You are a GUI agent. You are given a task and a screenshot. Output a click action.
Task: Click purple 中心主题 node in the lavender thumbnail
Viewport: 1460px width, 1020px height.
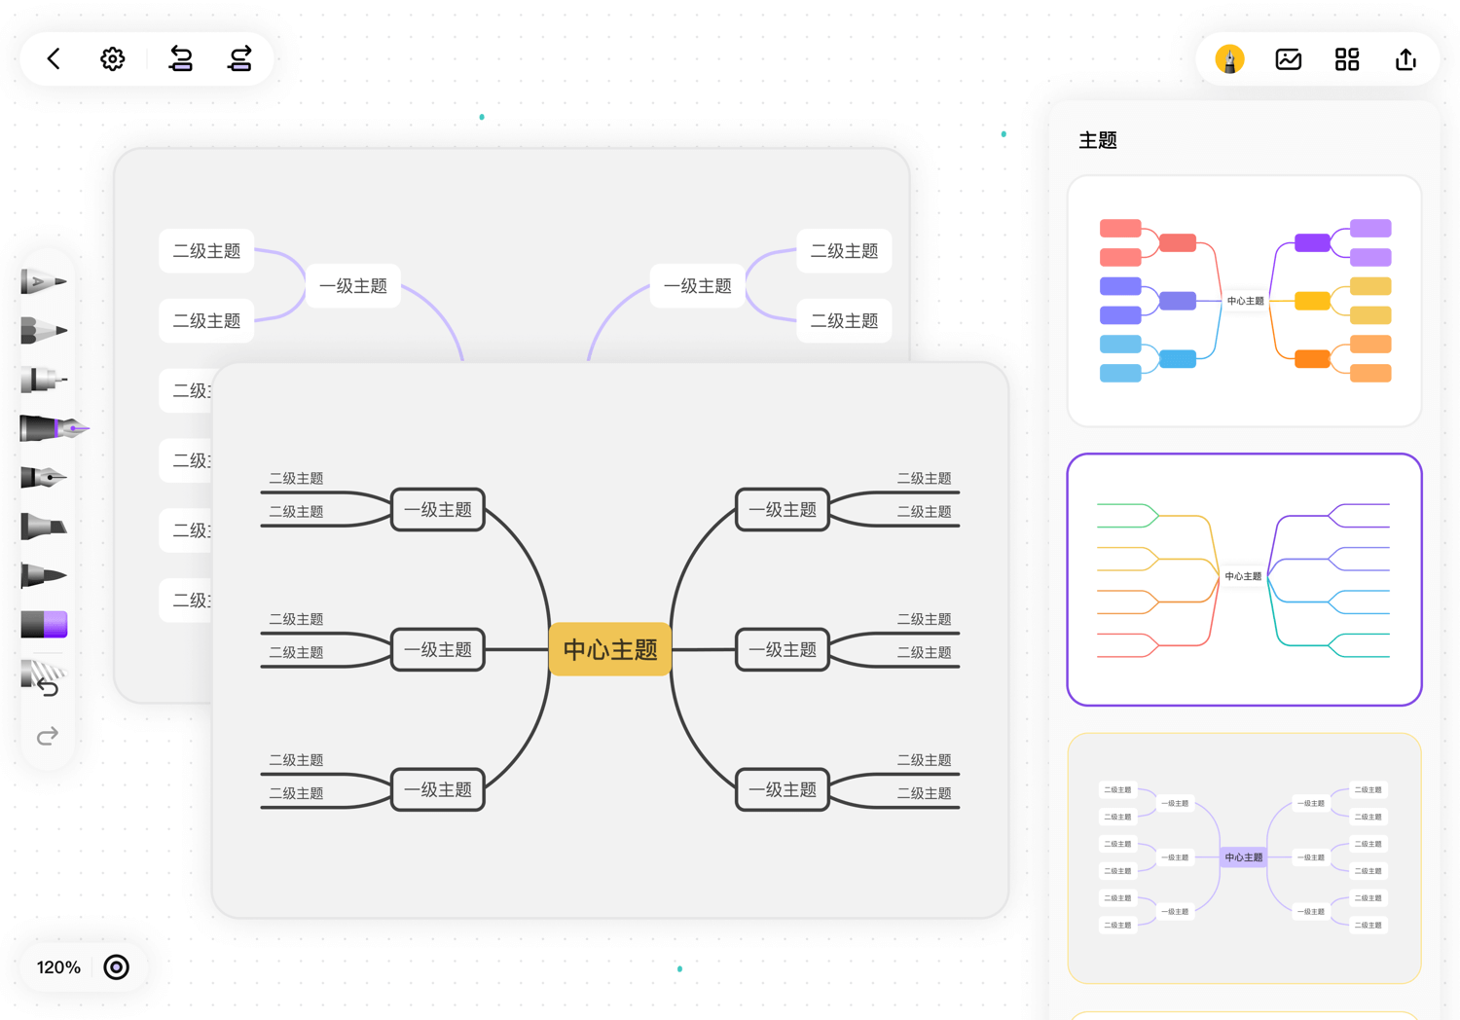[1243, 857]
